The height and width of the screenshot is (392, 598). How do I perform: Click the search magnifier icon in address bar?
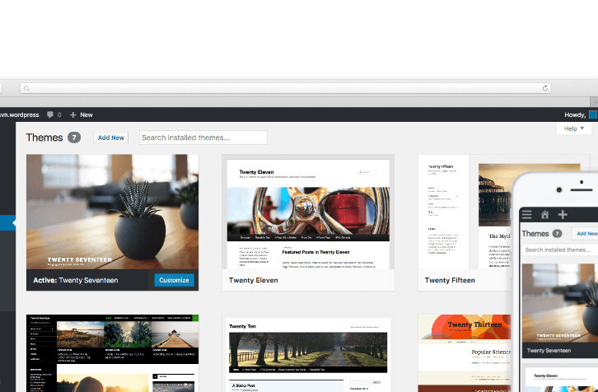click(x=26, y=88)
